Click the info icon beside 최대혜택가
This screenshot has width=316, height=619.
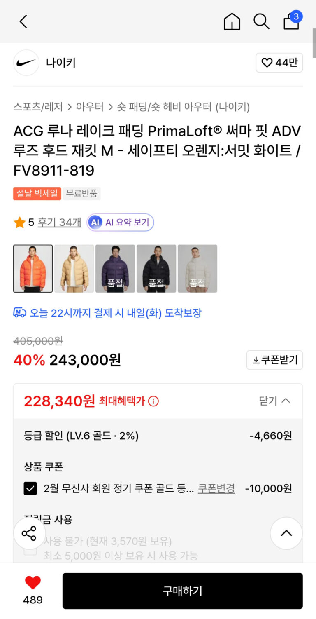coord(153,401)
